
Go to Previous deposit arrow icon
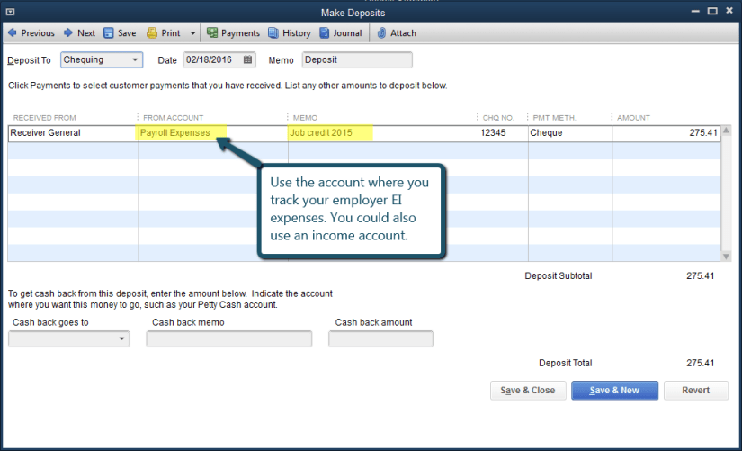click(13, 33)
